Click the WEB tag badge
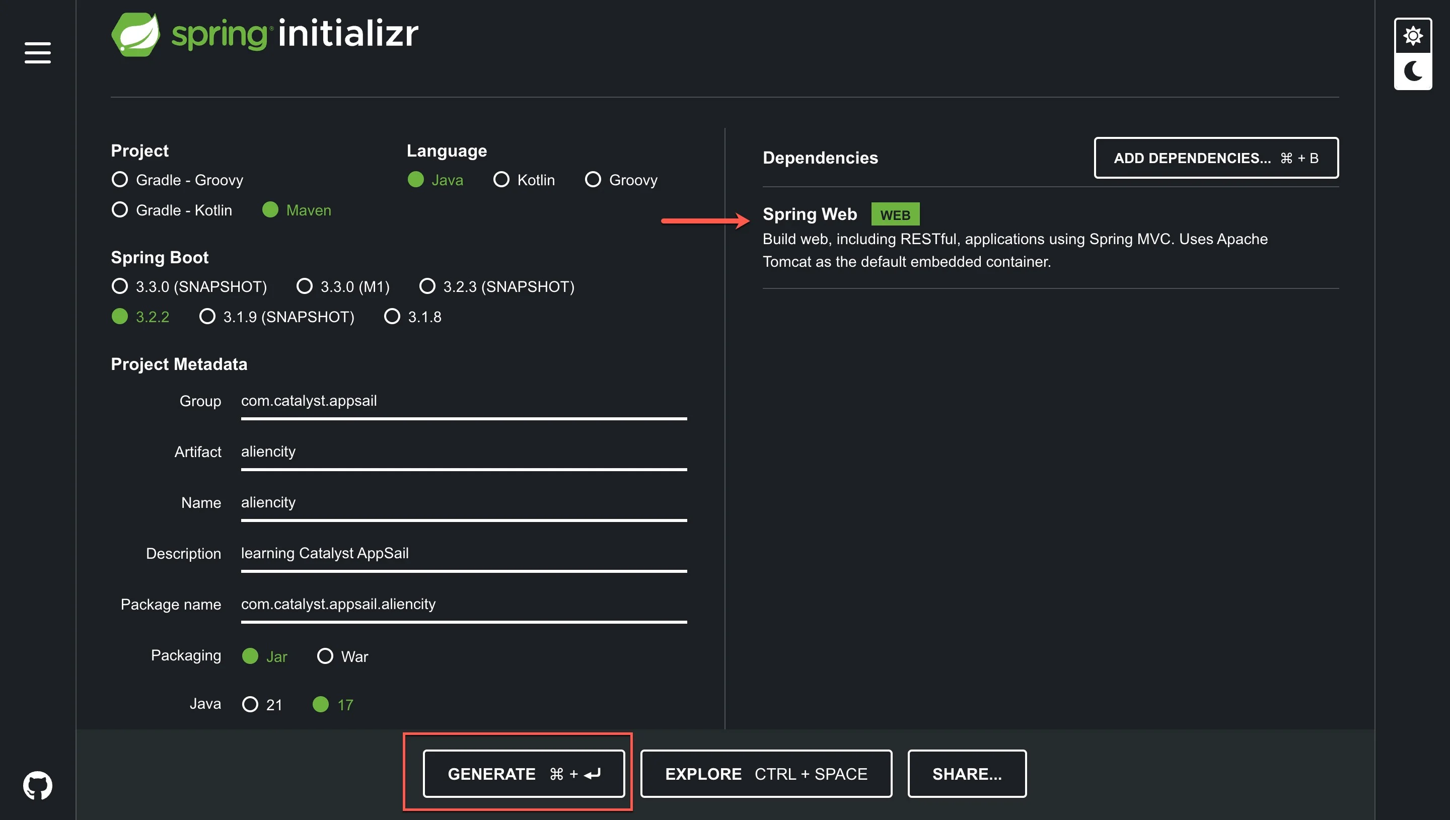This screenshot has width=1450, height=820. 894,214
